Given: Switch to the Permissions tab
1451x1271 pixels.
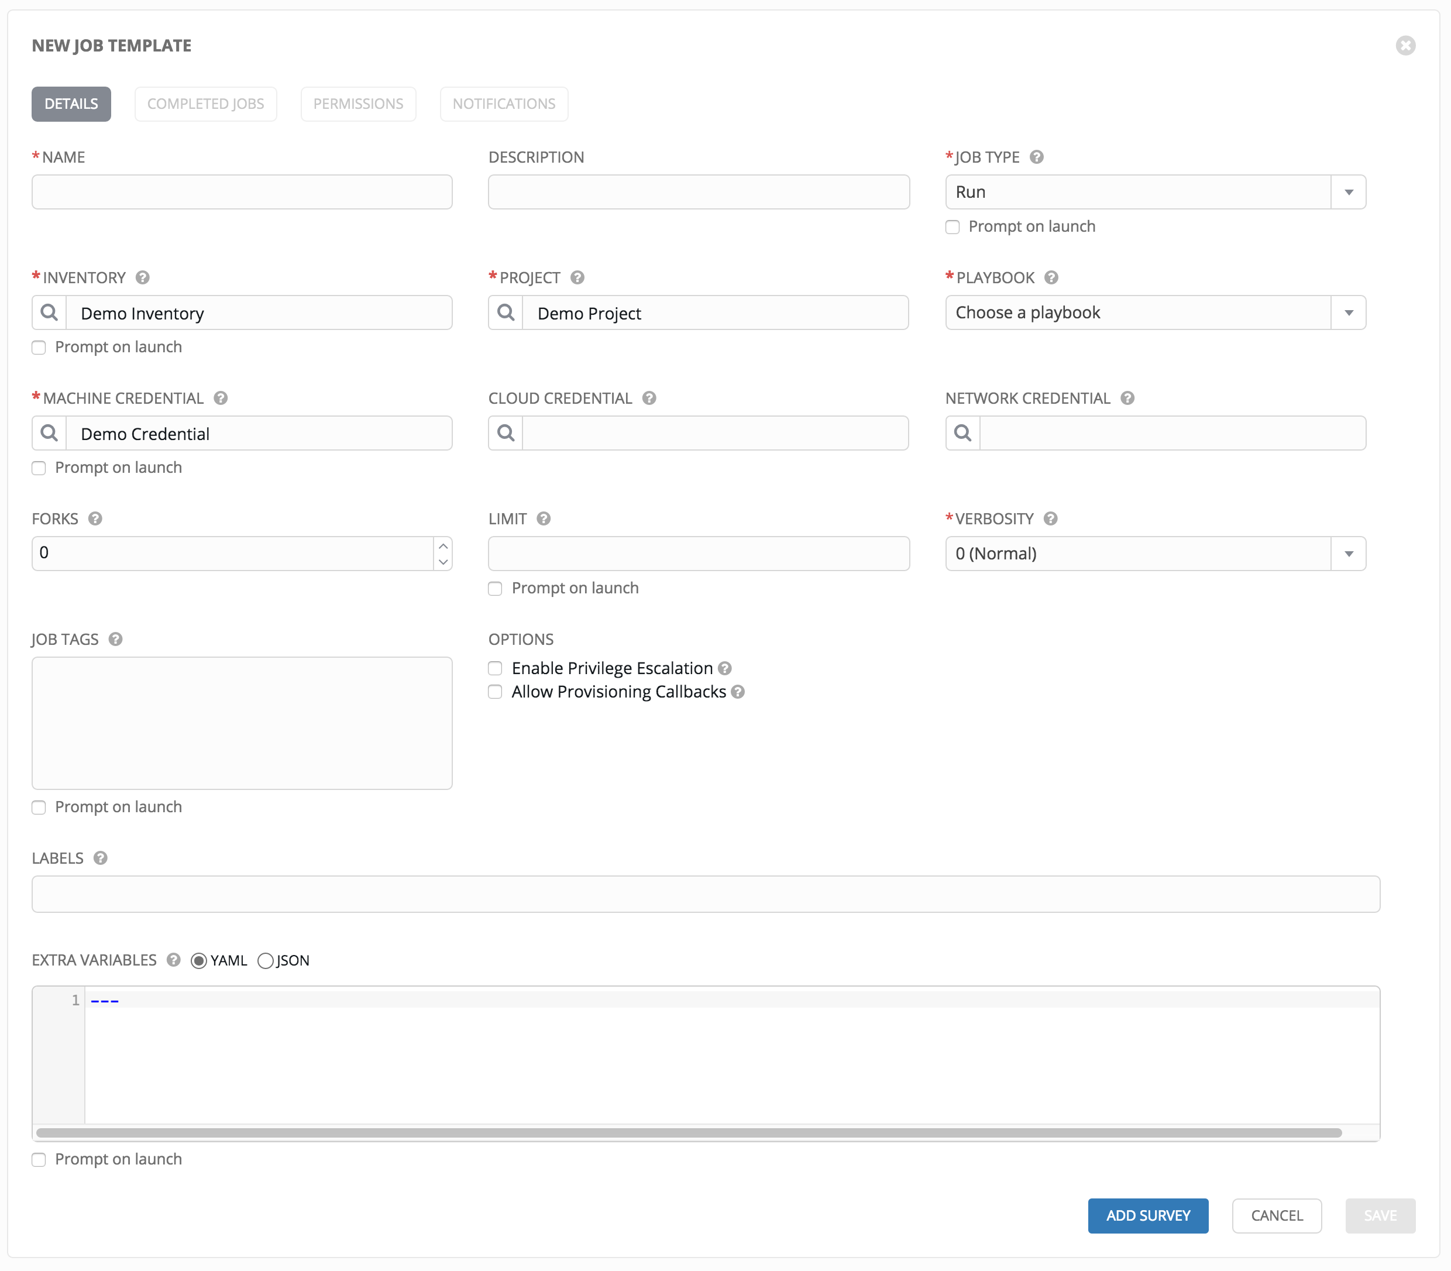Looking at the screenshot, I should point(356,104).
